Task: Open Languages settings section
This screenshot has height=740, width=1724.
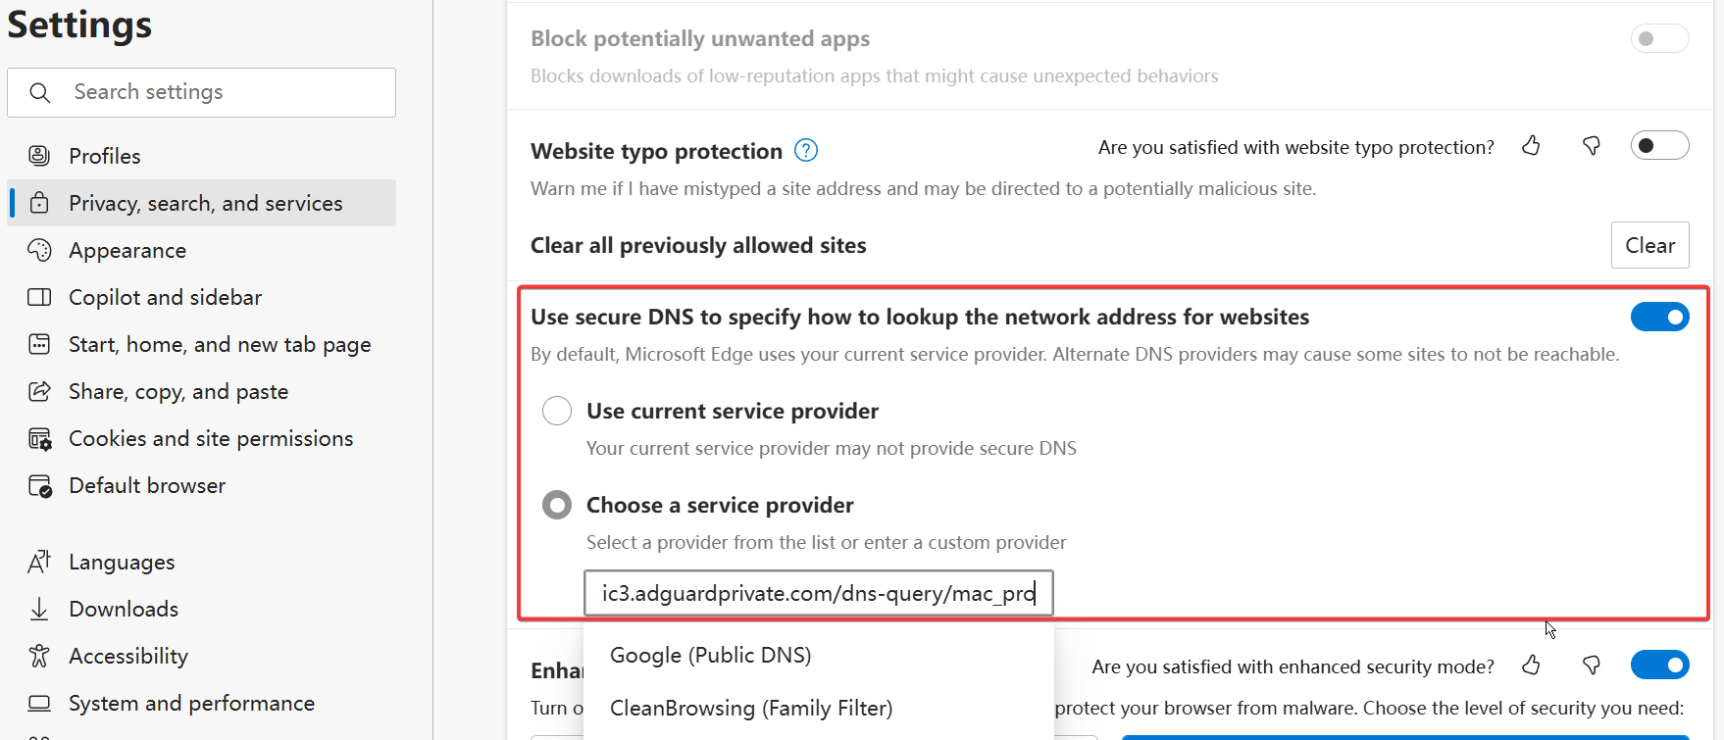Action: coord(122,562)
